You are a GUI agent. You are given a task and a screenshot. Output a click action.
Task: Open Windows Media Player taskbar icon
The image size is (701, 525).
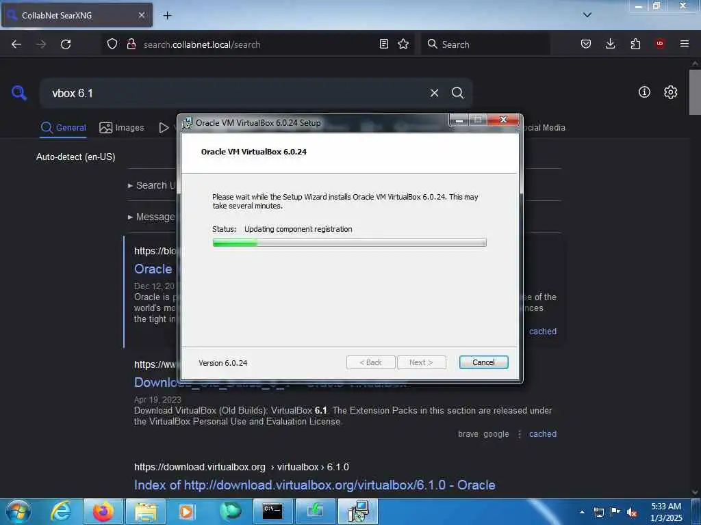click(187, 511)
